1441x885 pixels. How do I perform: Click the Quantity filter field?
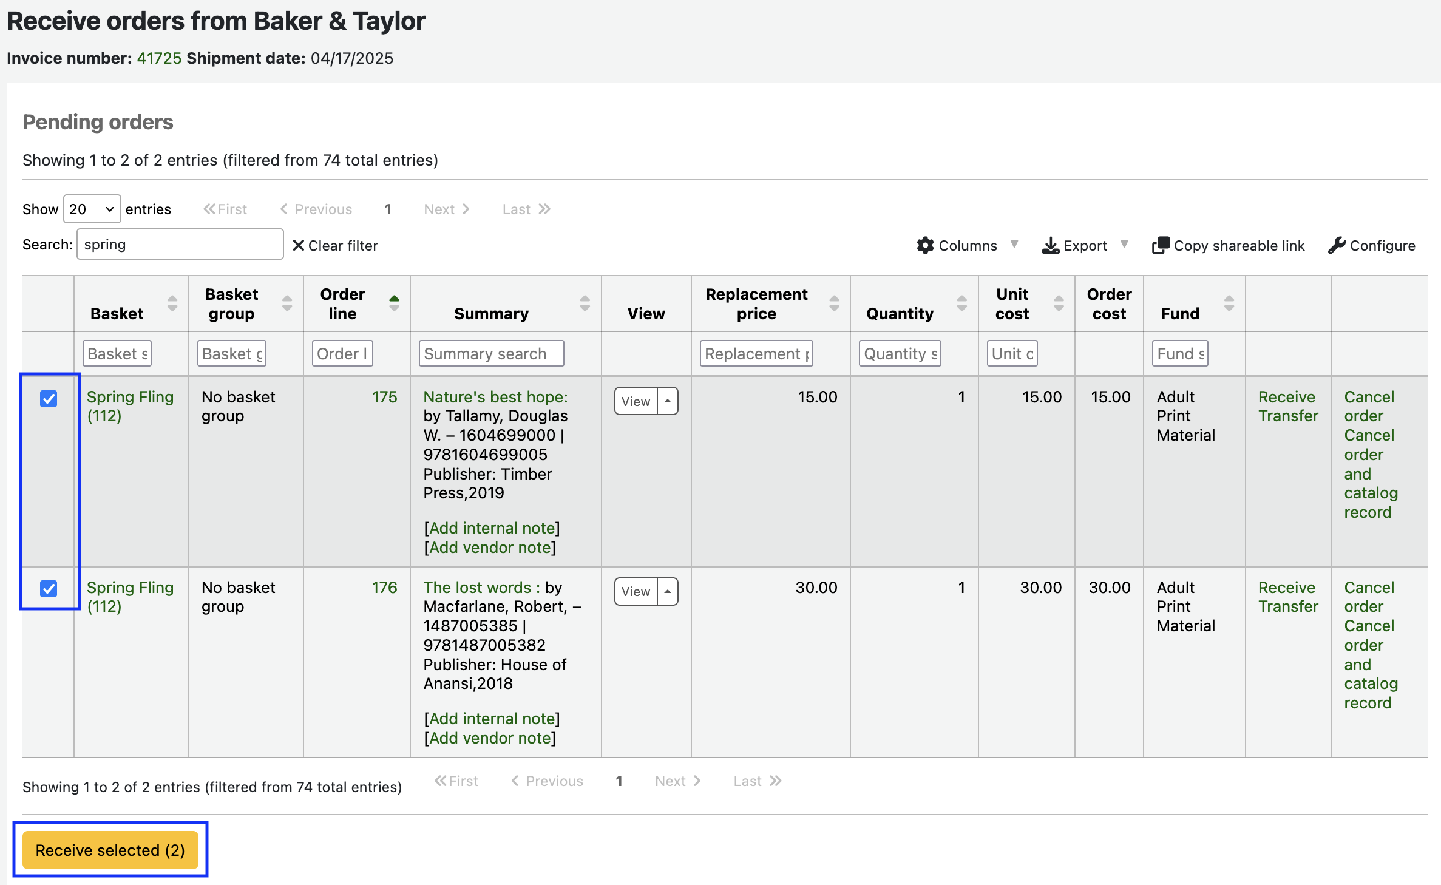[x=900, y=353]
